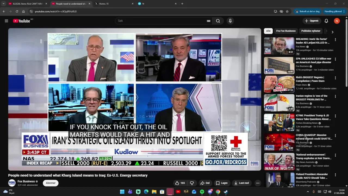The height and width of the screenshot is (196, 348).
Task: Select Fra Fox Business filter chip
Action: click(x=286, y=31)
